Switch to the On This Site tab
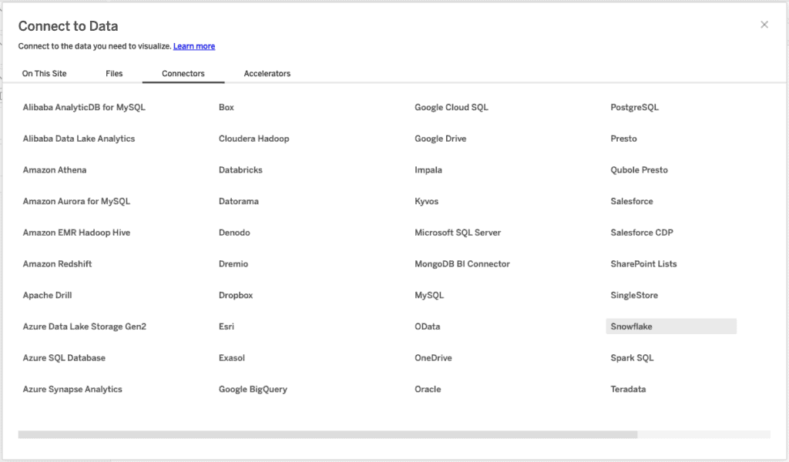The height and width of the screenshot is (462, 789). click(44, 74)
